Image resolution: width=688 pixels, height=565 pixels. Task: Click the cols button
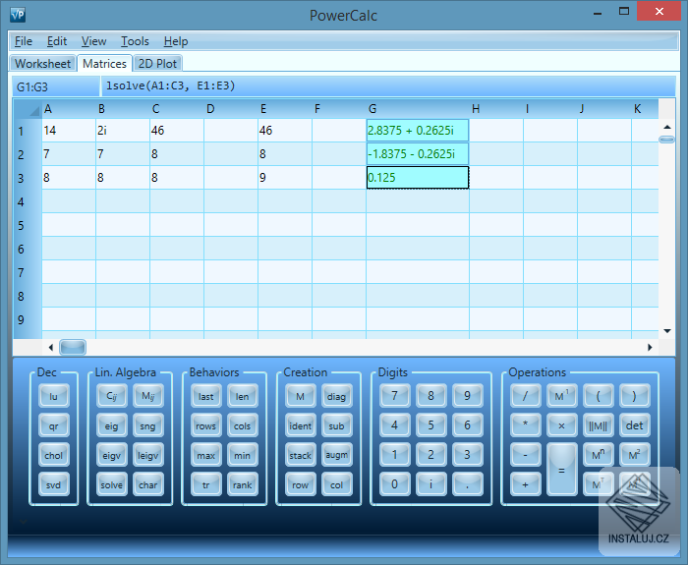[x=242, y=425]
